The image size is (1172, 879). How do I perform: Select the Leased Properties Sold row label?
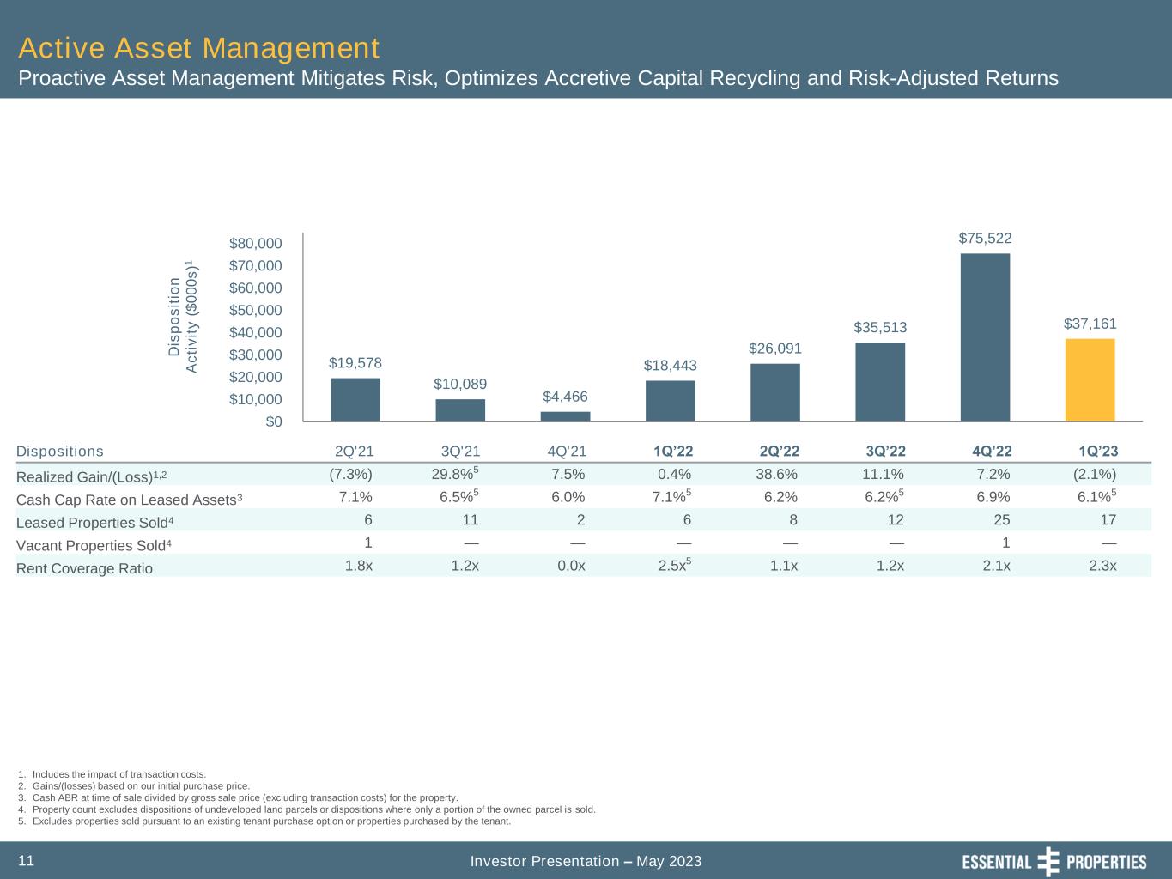click(x=94, y=522)
